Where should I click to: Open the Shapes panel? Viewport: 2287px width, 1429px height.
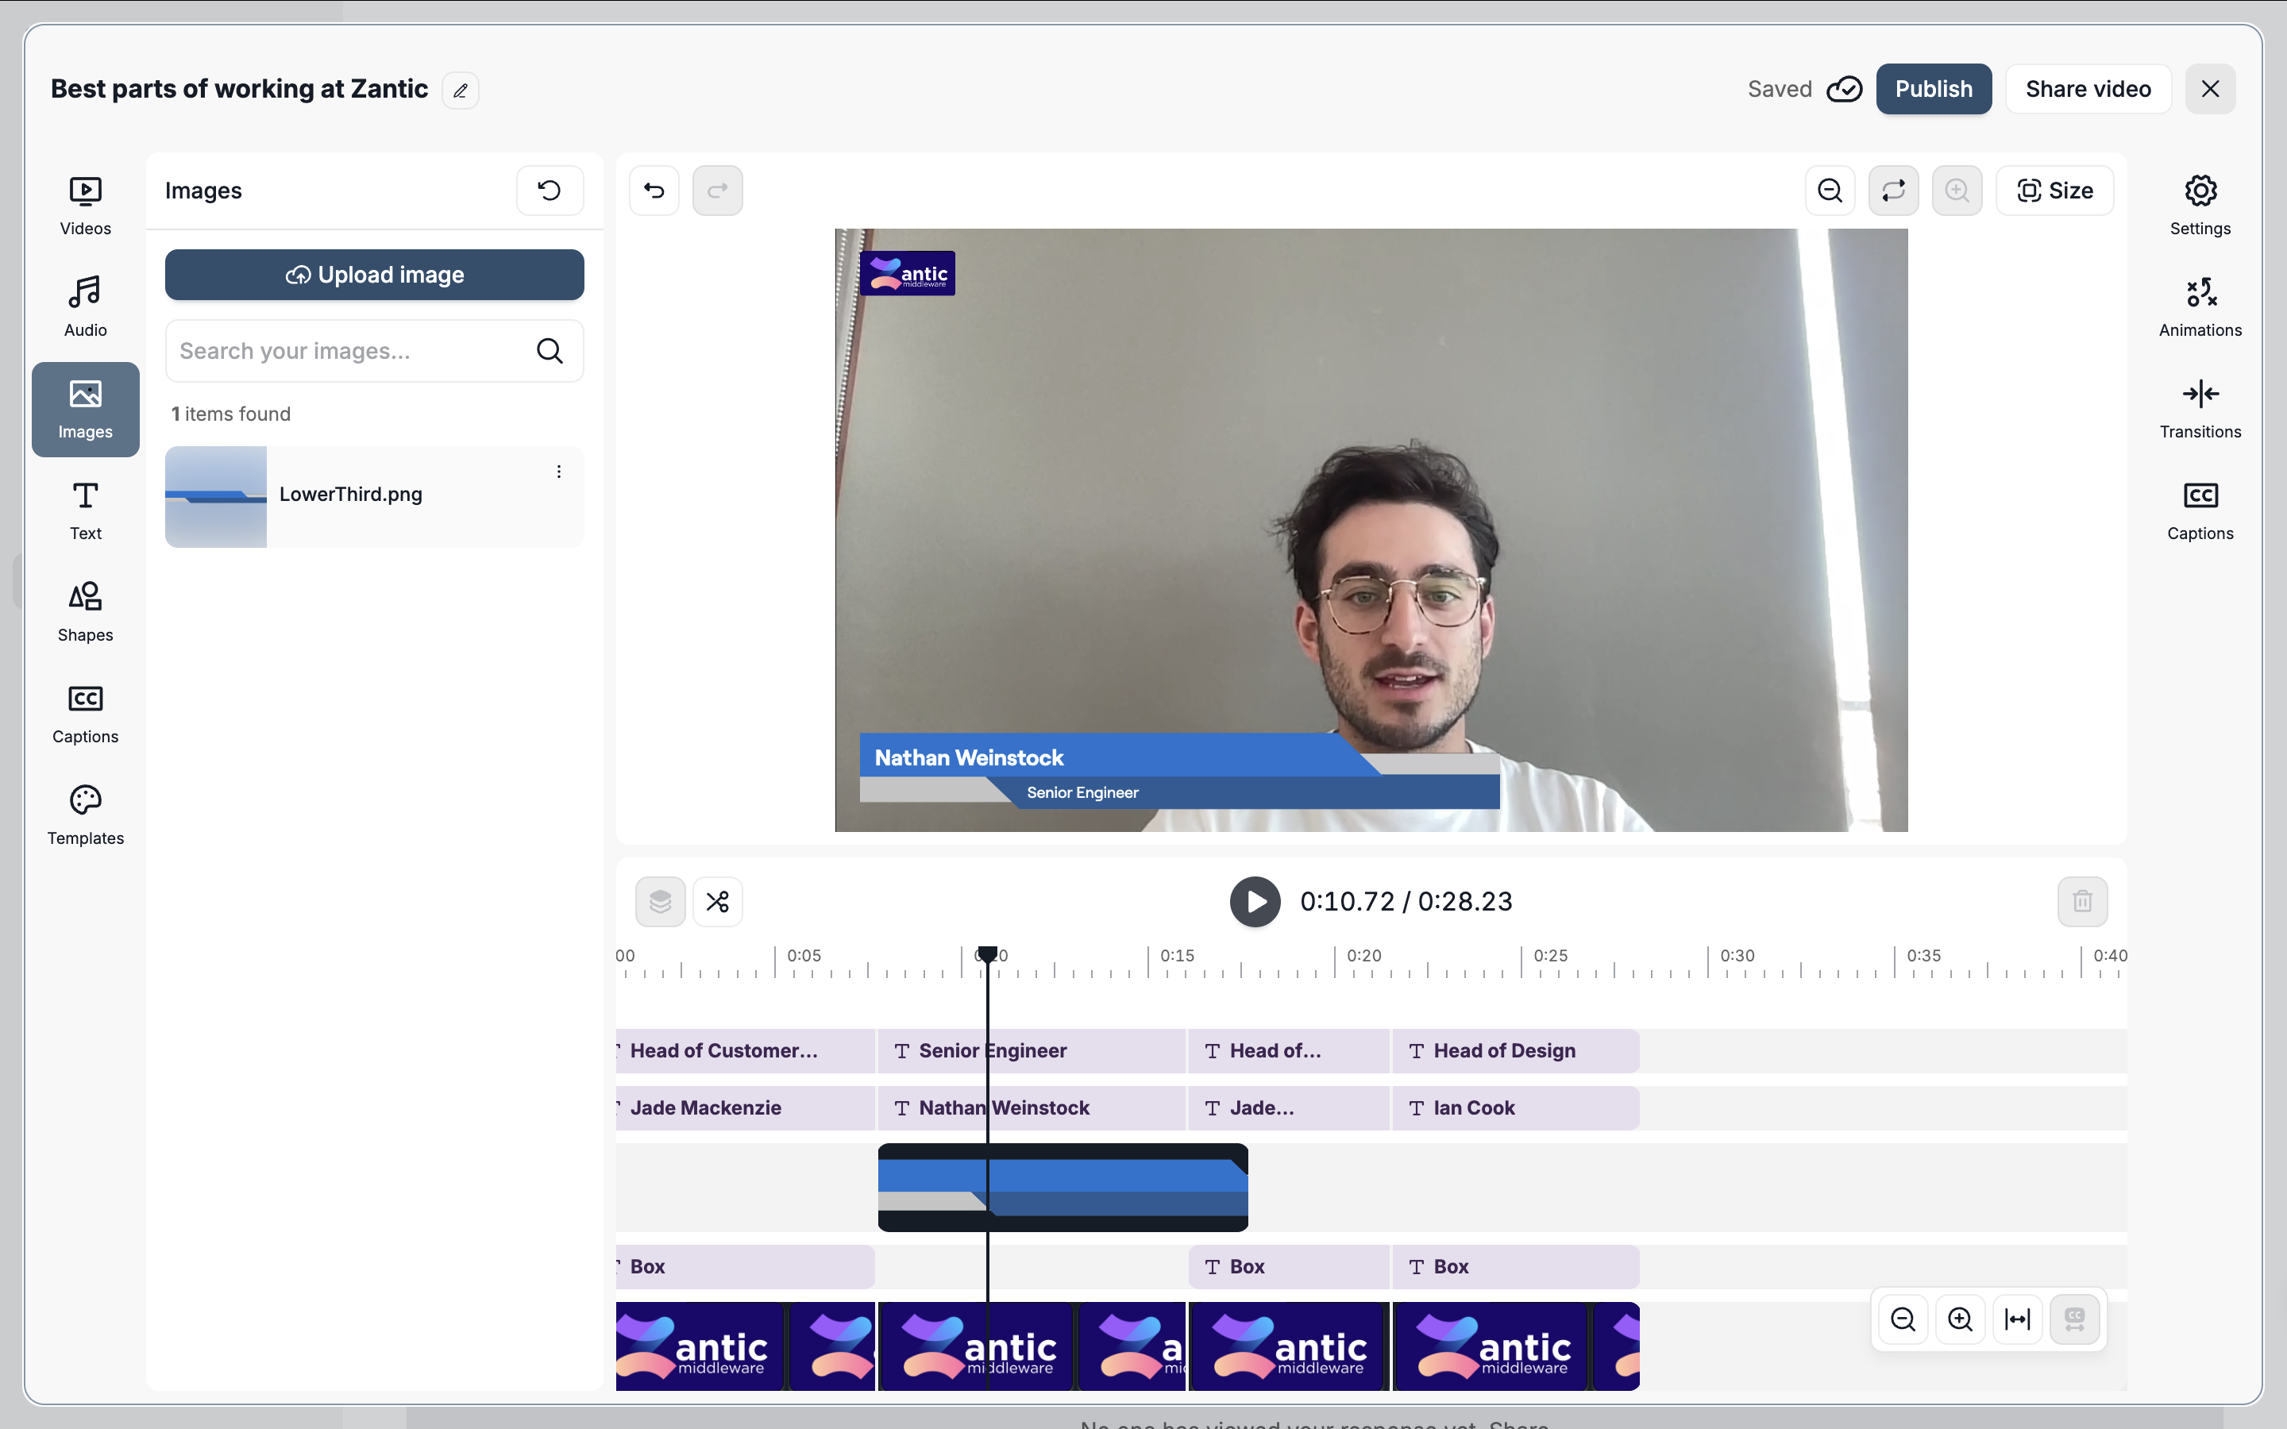point(85,611)
